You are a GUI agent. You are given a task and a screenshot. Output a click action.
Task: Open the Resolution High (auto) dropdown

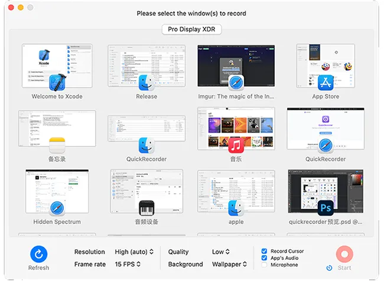pos(134,252)
